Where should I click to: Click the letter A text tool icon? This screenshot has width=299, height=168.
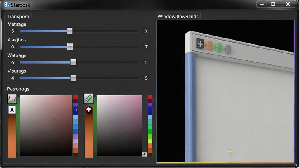[12, 110]
